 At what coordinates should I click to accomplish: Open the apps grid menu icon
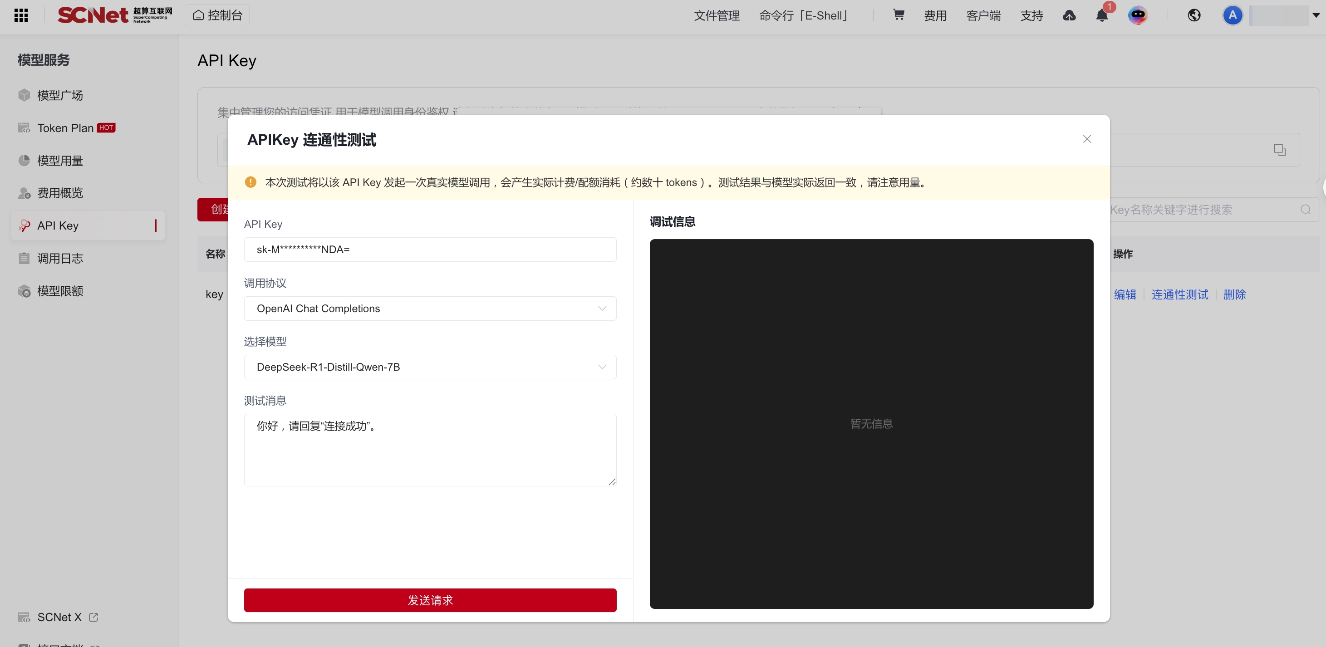pyautogui.click(x=21, y=15)
